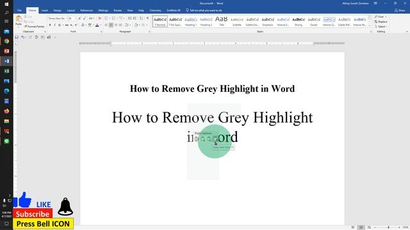Click the Undo icon

[x=23, y=38]
